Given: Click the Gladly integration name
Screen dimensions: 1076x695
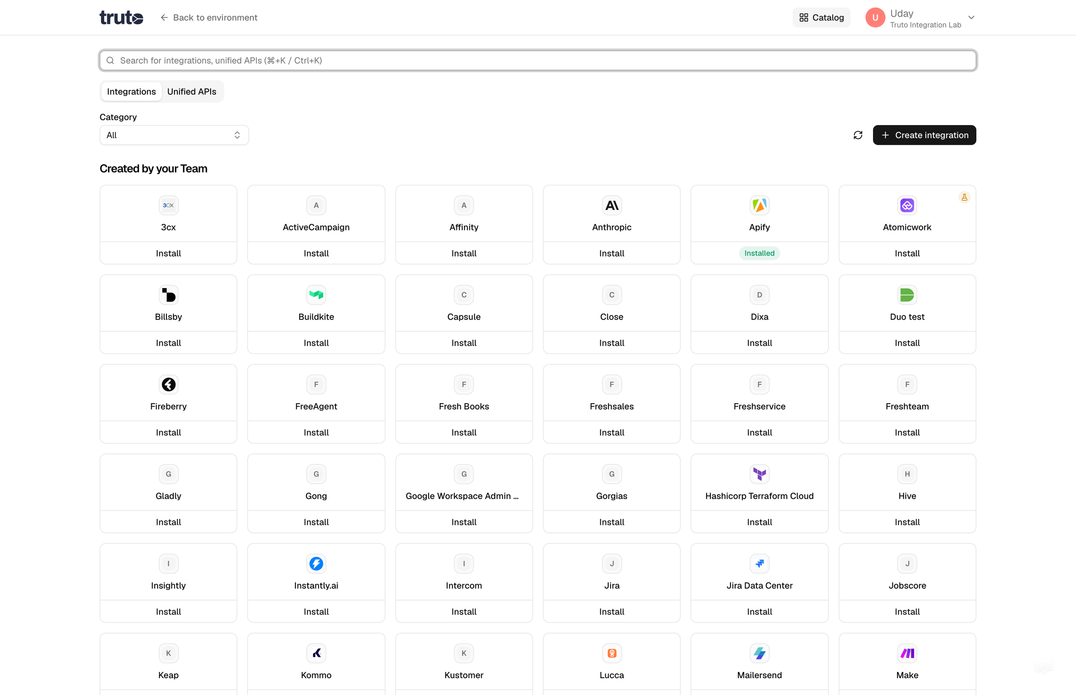Looking at the screenshot, I should (169, 496).
